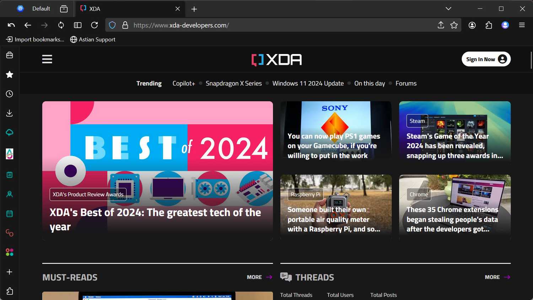Viewport: 533px width, 300px height.
Task: Open the On this day link
Action: click(x=370, y=83)
